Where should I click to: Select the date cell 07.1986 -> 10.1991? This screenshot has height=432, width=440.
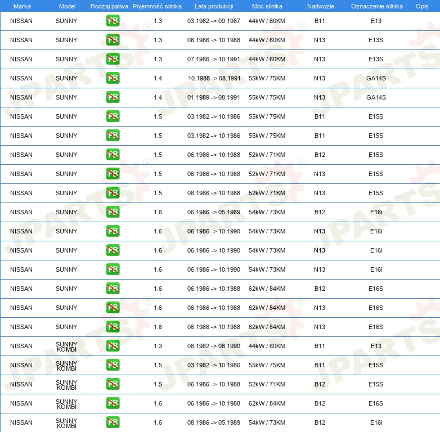(214, 59)
